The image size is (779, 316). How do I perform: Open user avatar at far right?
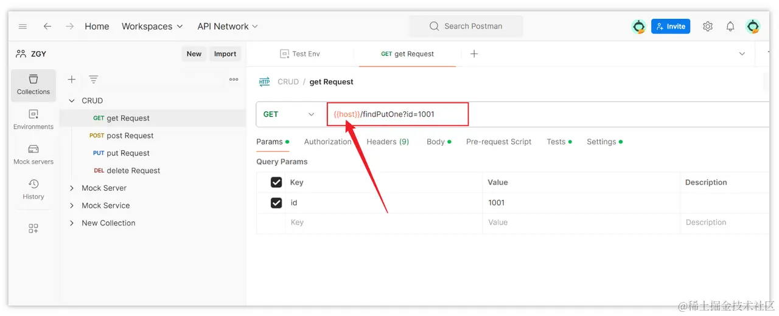coord(753,26)
